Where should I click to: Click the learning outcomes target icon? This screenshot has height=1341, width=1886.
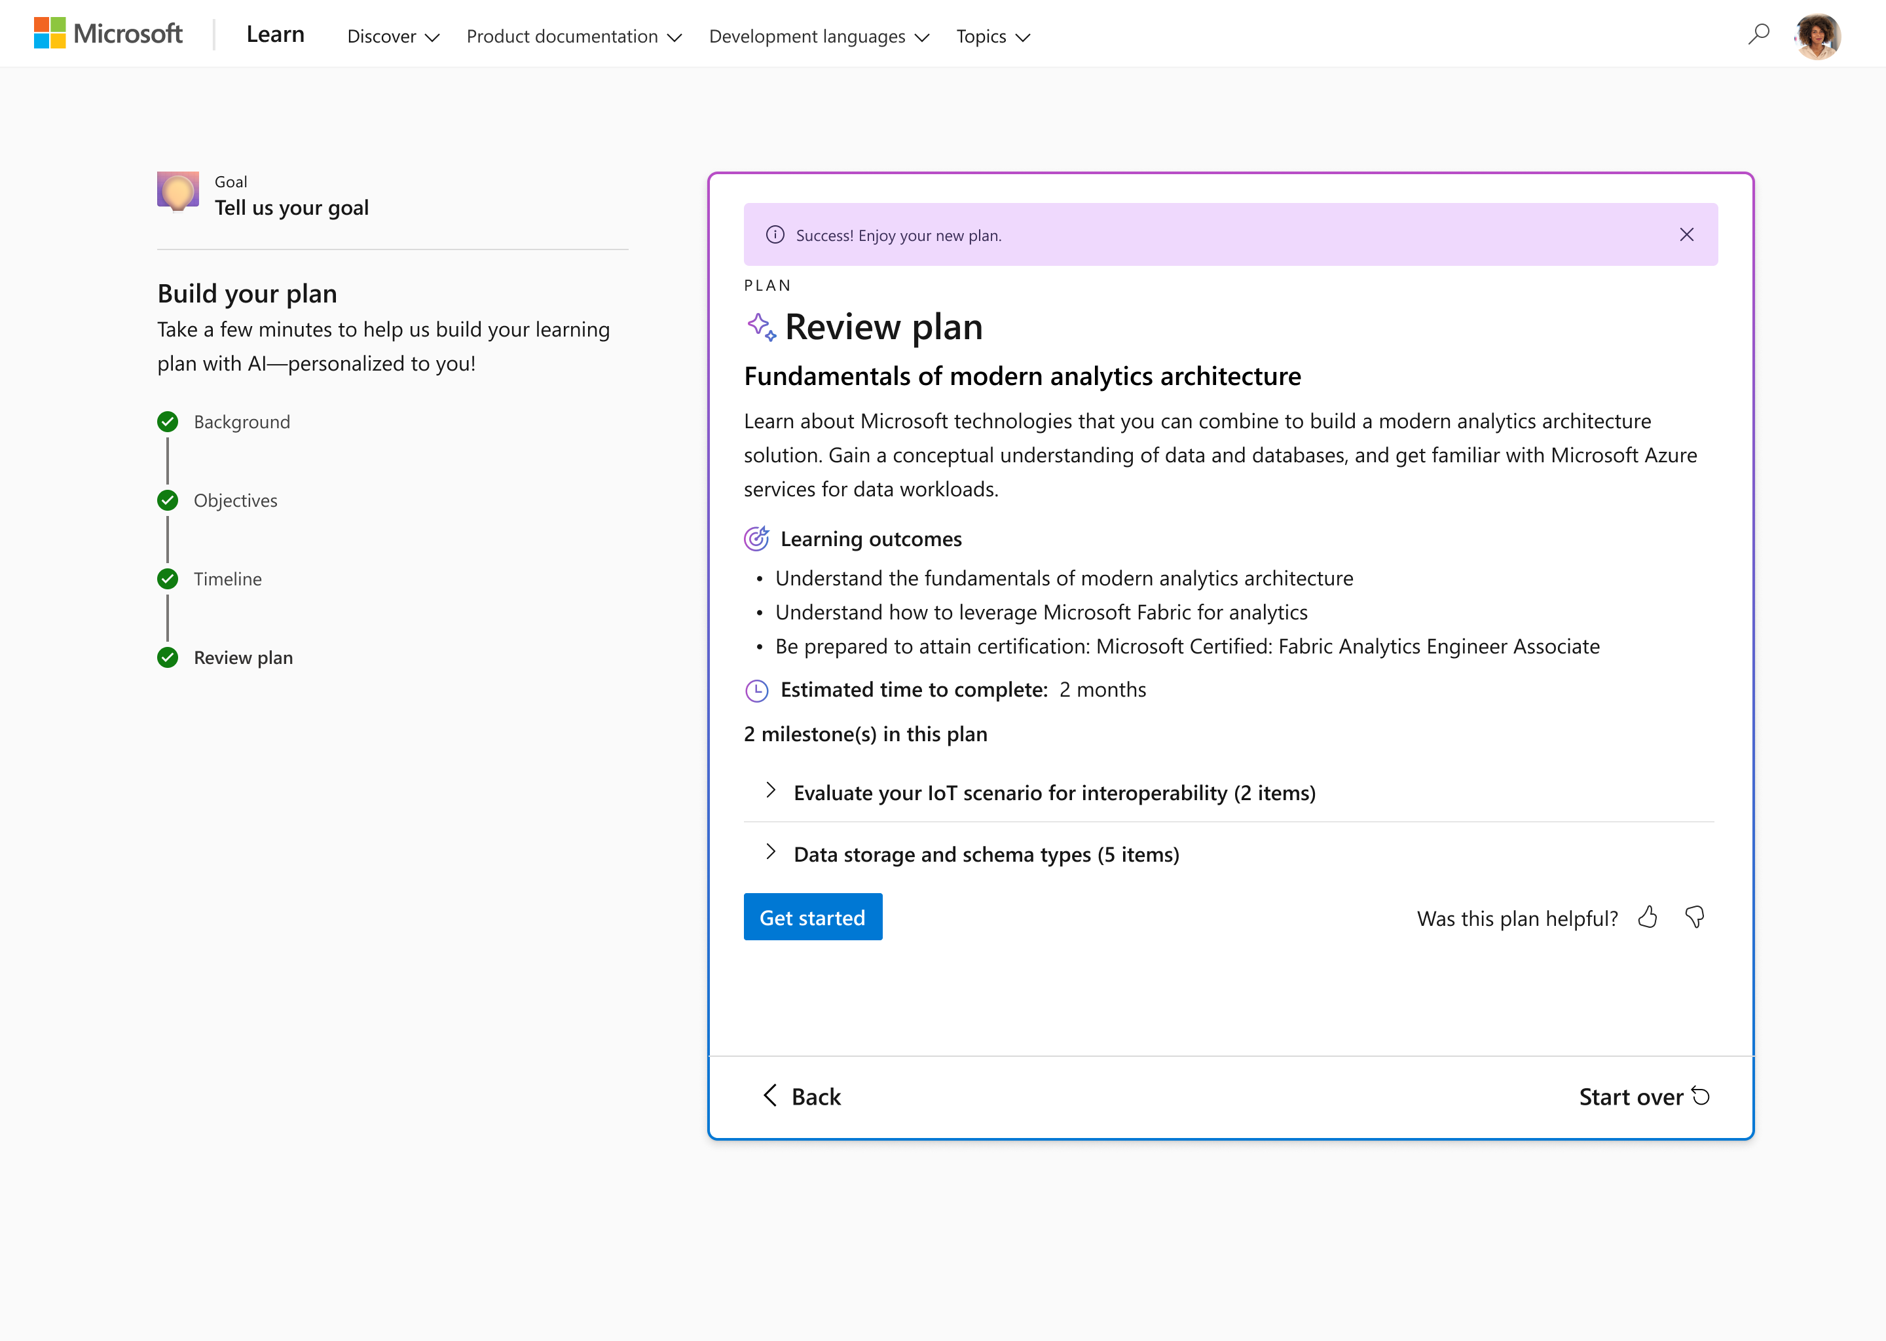(x=754, y=537)
